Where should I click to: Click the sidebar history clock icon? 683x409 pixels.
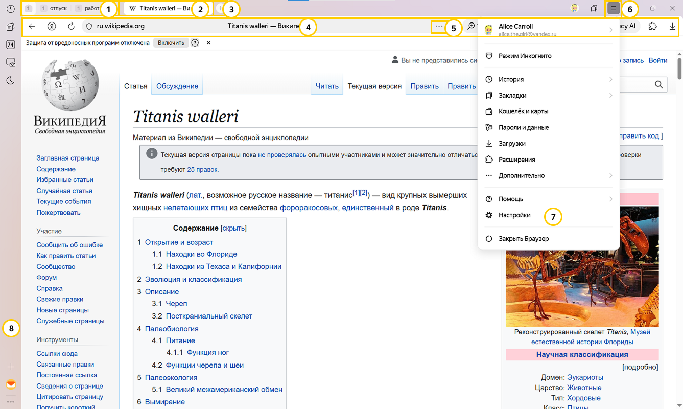click(10, 9)
